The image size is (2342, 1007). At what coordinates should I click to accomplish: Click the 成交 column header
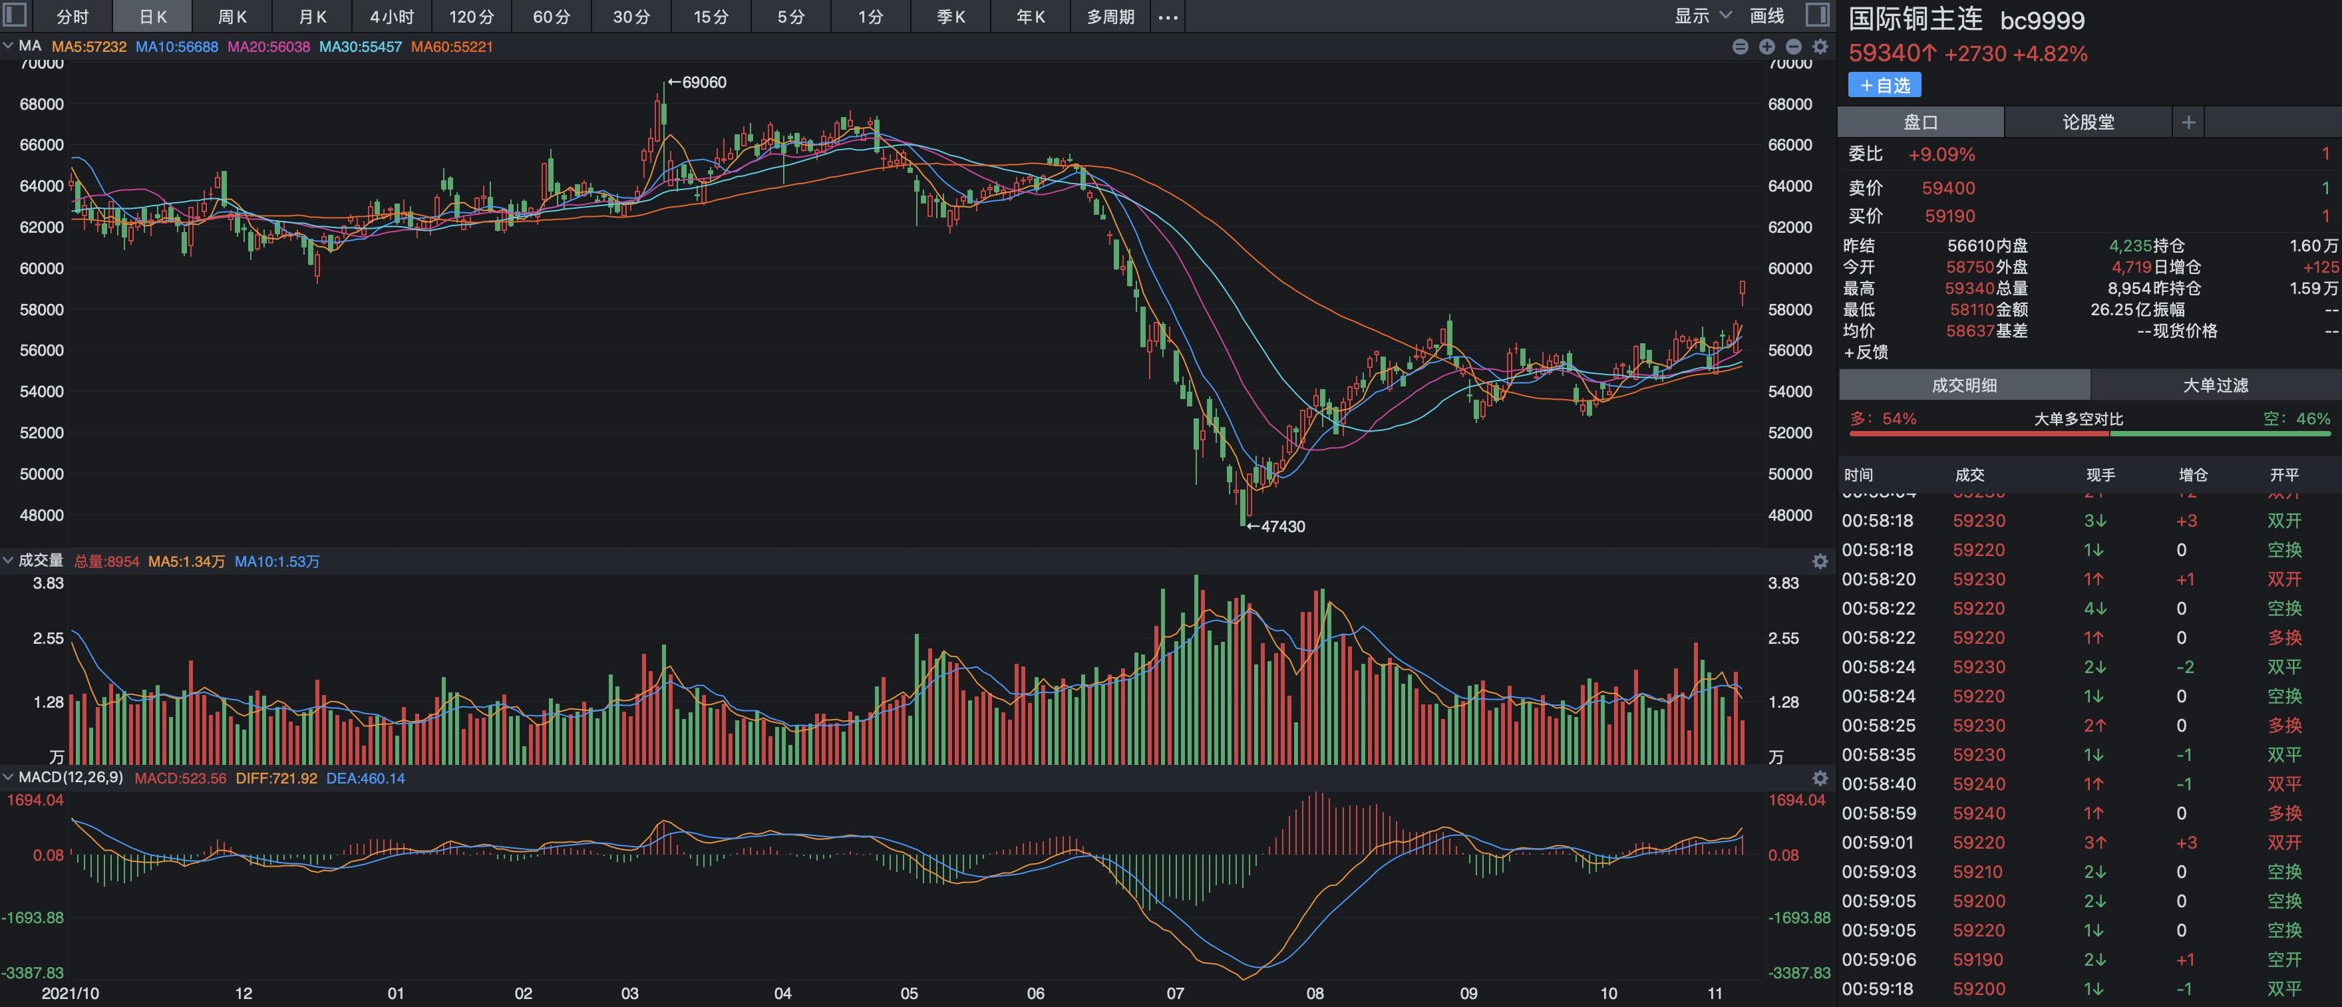pyautogui.click(x=1969, y=474)
